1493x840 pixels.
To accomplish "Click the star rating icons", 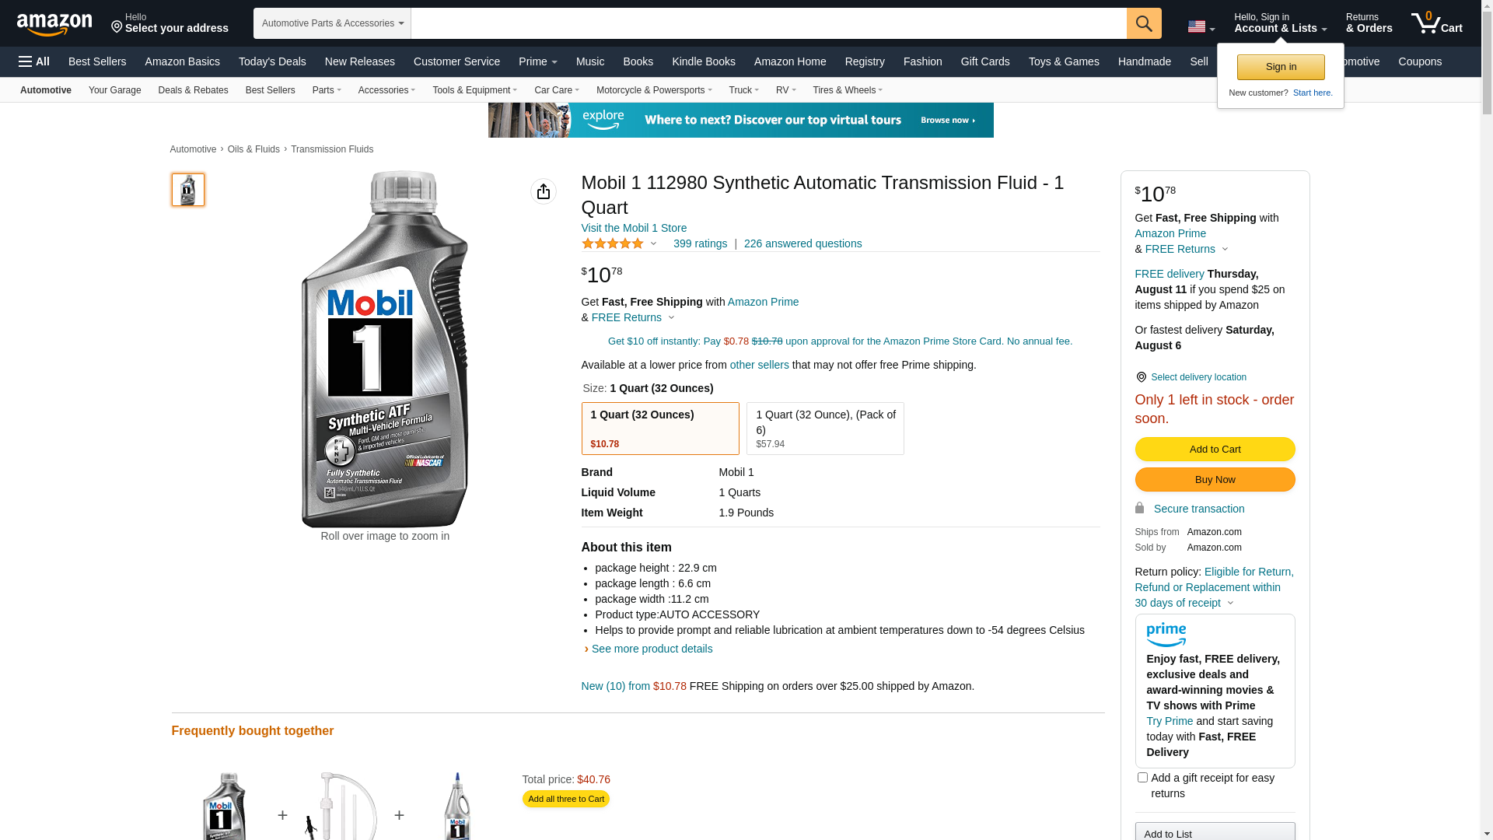I will click(x=613, y=244).
